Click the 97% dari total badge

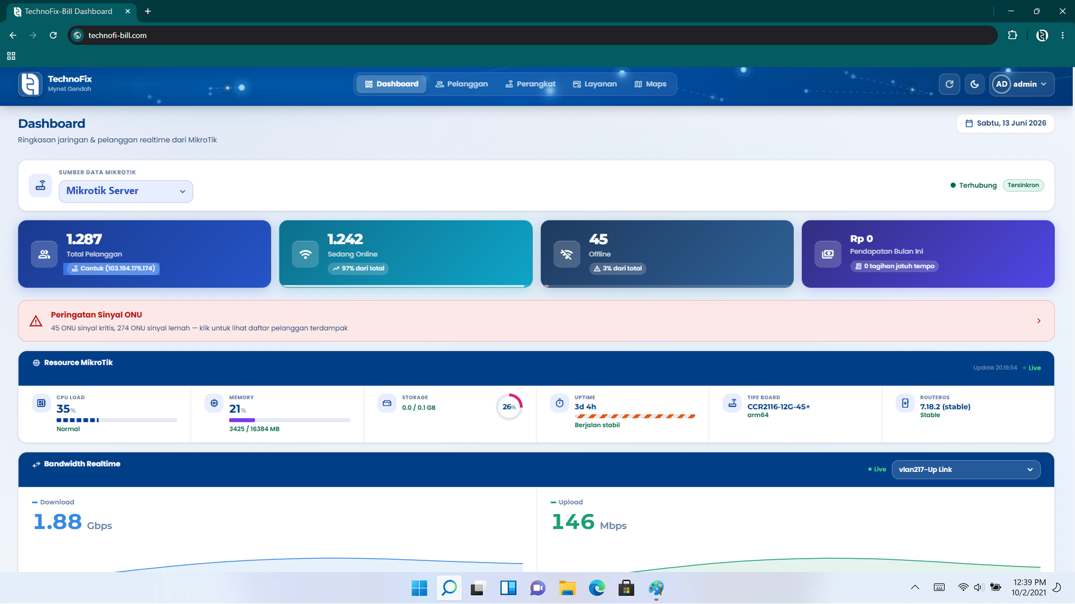pos(358,268)
